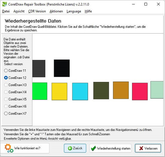
Task: Expand the Aktionen menu
Action: (x=56, y=11)
